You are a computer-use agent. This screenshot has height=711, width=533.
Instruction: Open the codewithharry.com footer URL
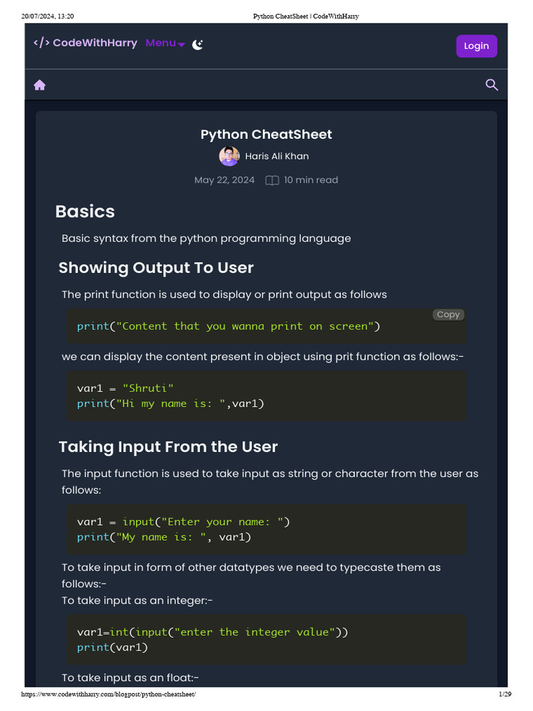click(108, 694)
